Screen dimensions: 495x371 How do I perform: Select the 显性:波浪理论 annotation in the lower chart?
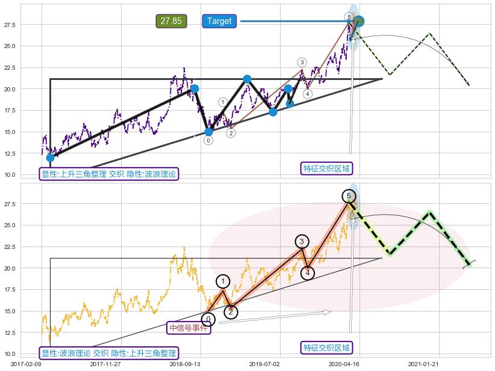109,353
